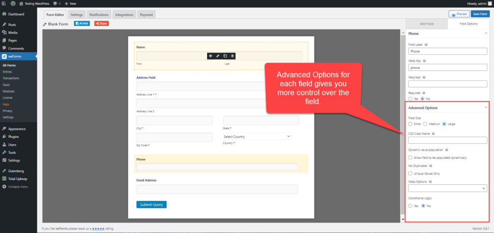Click the move icon on Name field
494x233 pixels.
click(x=210, y=56)
